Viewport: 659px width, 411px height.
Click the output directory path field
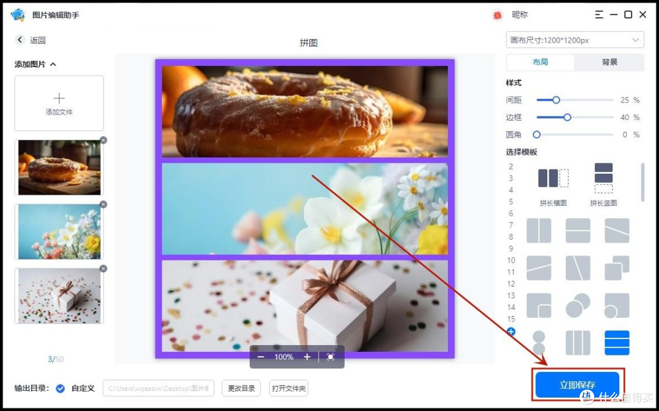pyautogui.click(x=159, y=388)
